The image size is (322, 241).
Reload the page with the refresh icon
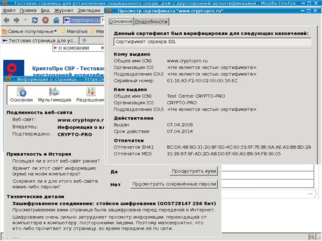pos(35,20)
